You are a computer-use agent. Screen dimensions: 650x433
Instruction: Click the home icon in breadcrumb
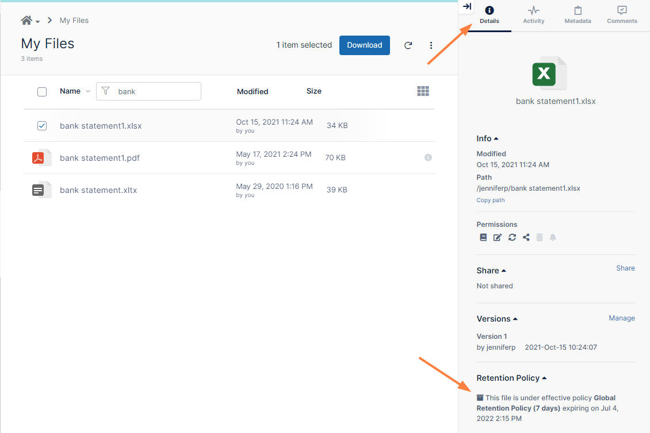click(x=26, y=21)
